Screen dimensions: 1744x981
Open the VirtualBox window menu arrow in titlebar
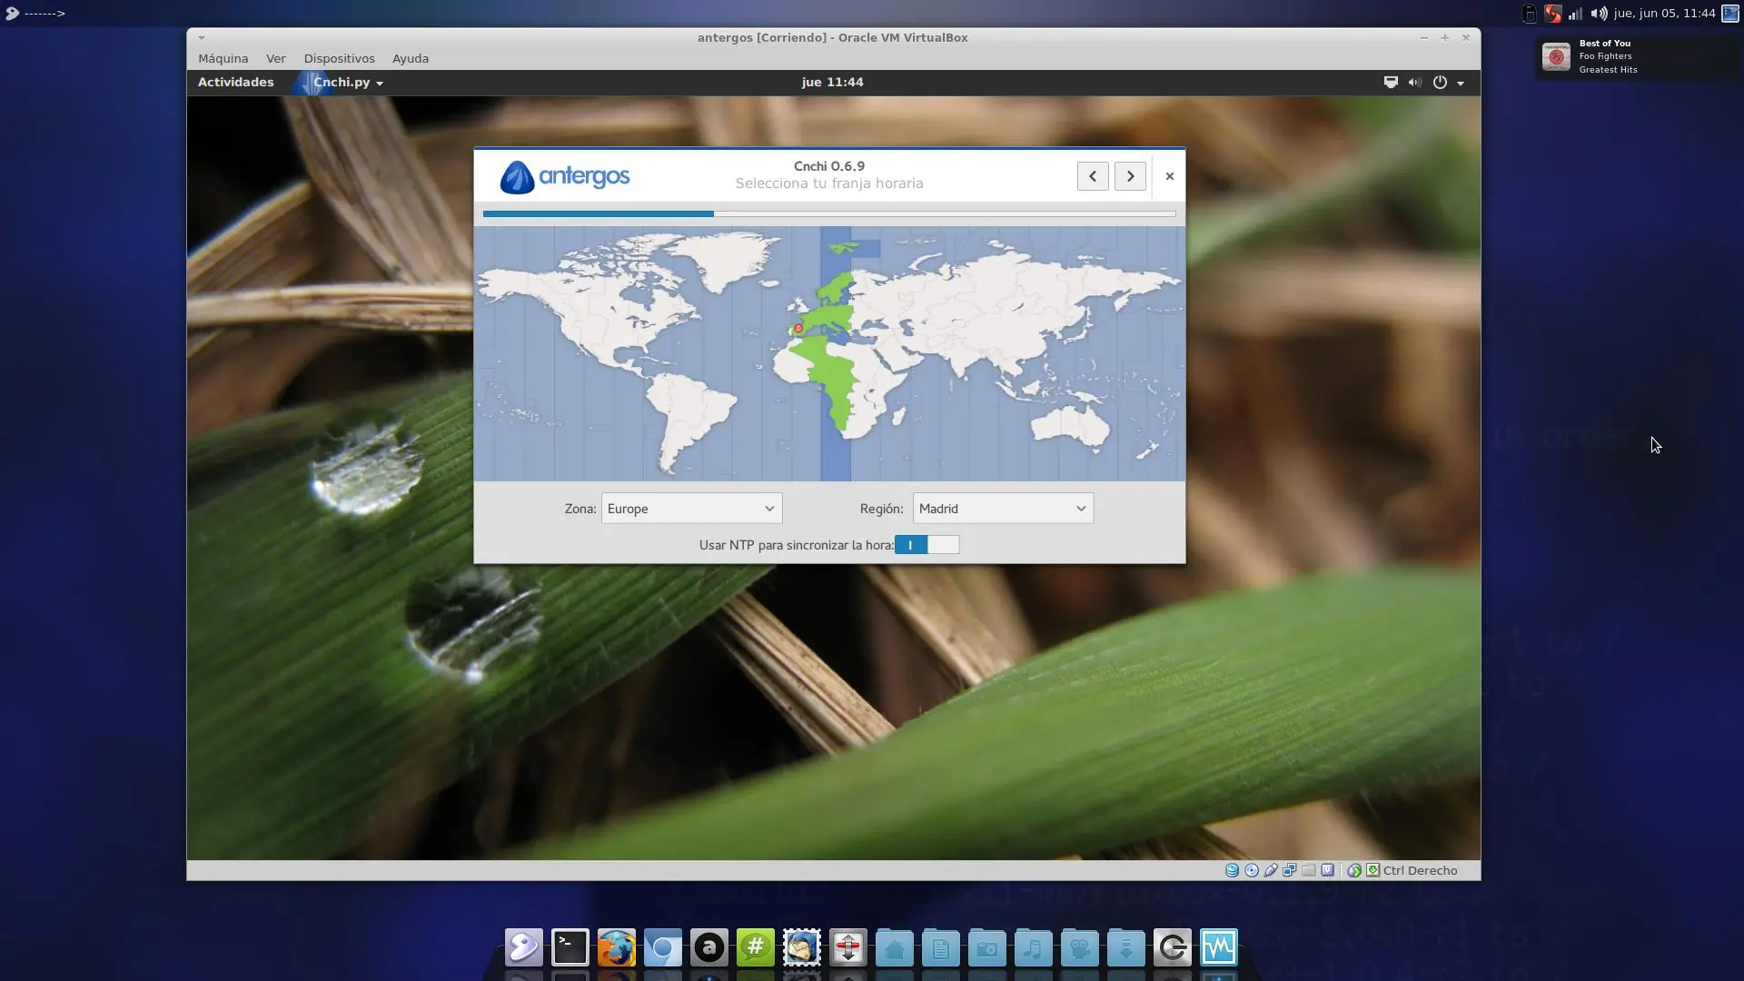pos(202,37)
